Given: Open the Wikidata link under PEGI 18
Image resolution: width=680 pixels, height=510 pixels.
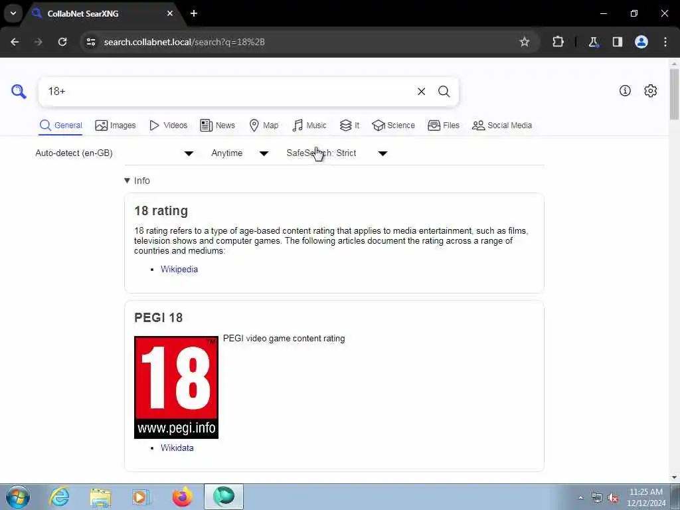Looking at the screenshot, I should point(177,448).
